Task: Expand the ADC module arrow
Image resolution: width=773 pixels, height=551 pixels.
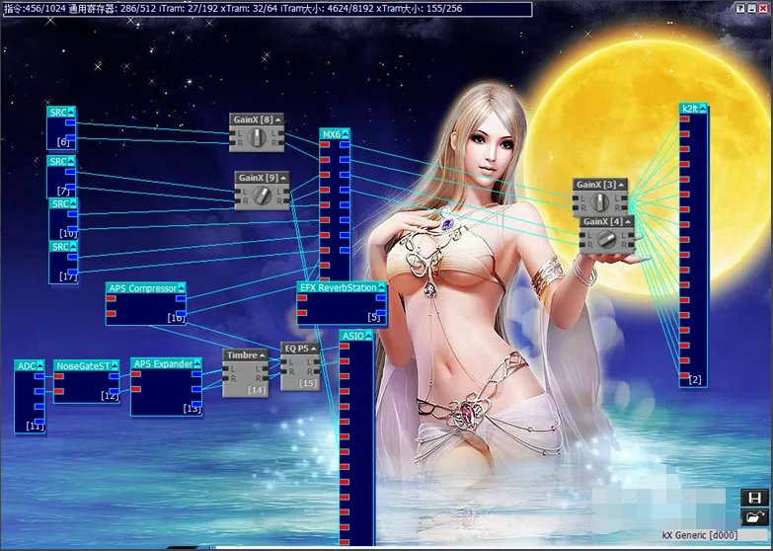Action: coord(40,365)
